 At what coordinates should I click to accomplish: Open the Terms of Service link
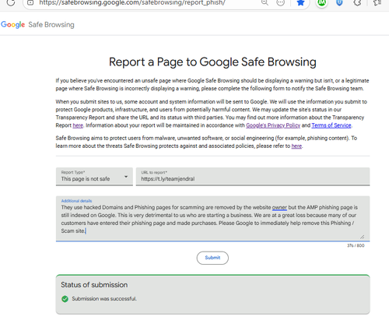[331, 125]
